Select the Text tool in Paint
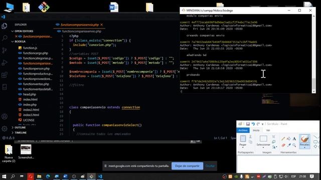Viewport: 321px width, 180px height. coord(294,139)
